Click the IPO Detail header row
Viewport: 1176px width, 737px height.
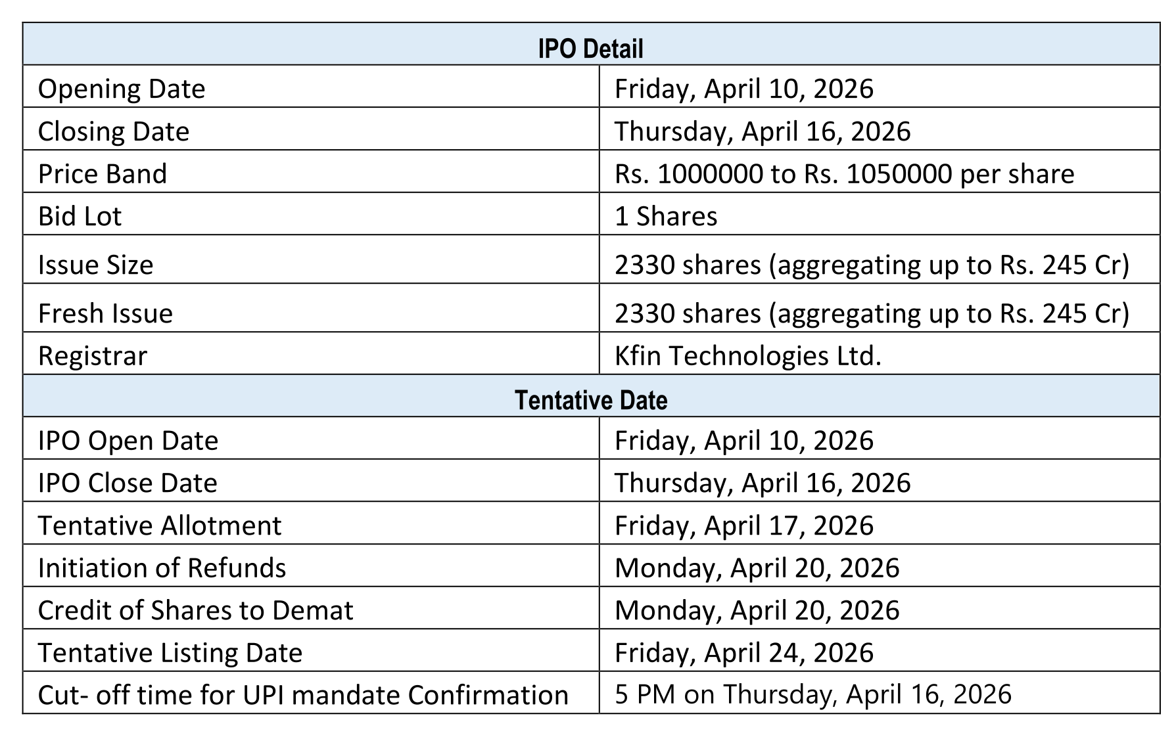pyautogui.click(x=590, y=49)
